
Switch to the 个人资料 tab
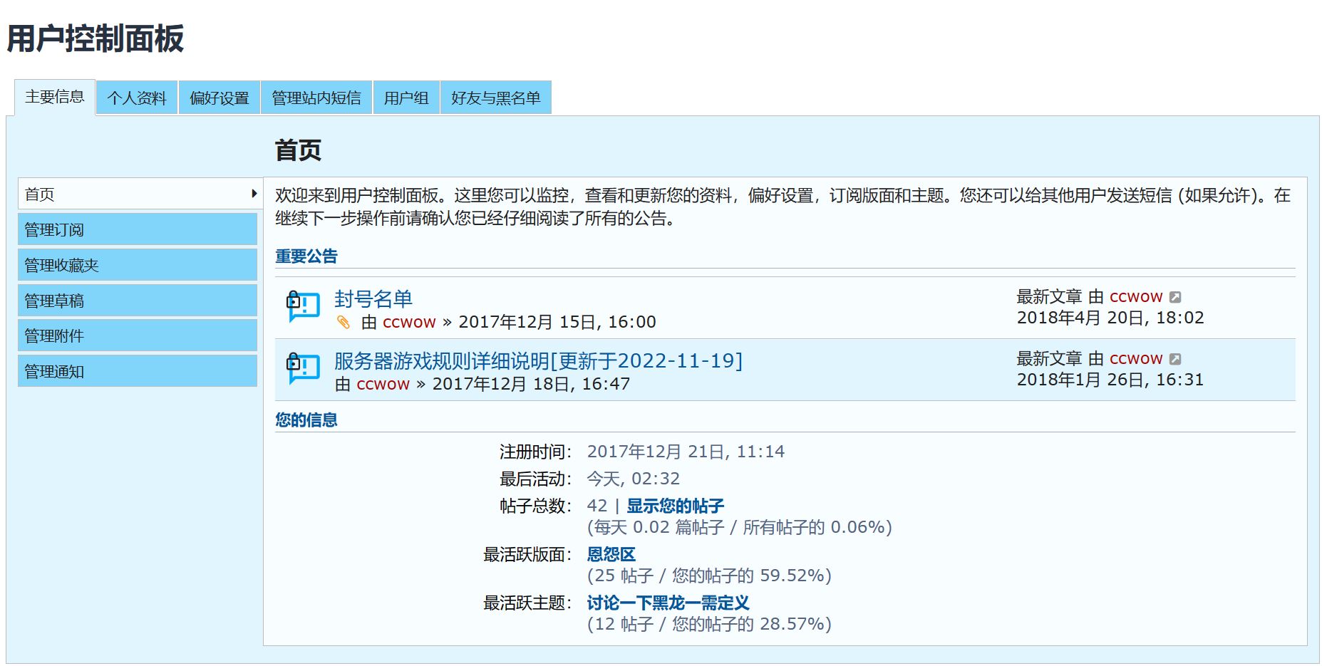coord(137,98)
